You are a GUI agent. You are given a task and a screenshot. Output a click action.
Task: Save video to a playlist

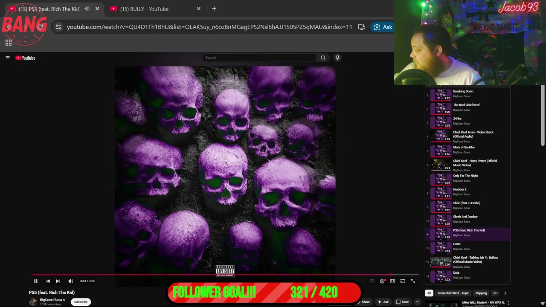click(402, 302)
